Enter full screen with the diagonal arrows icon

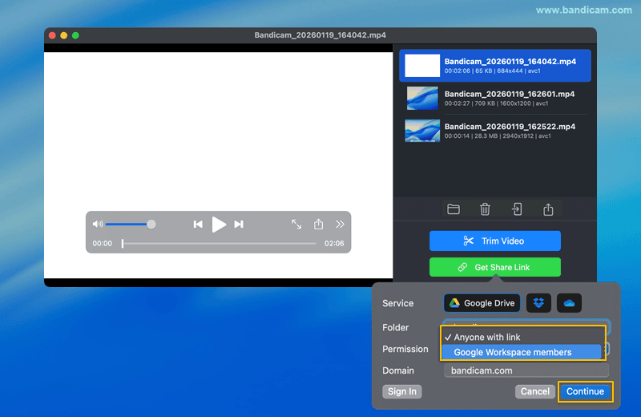click(296, 225)
